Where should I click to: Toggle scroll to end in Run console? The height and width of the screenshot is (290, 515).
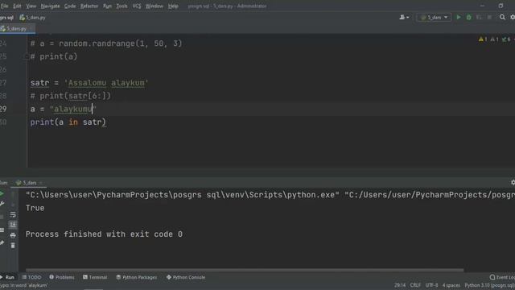pos(13,225)
